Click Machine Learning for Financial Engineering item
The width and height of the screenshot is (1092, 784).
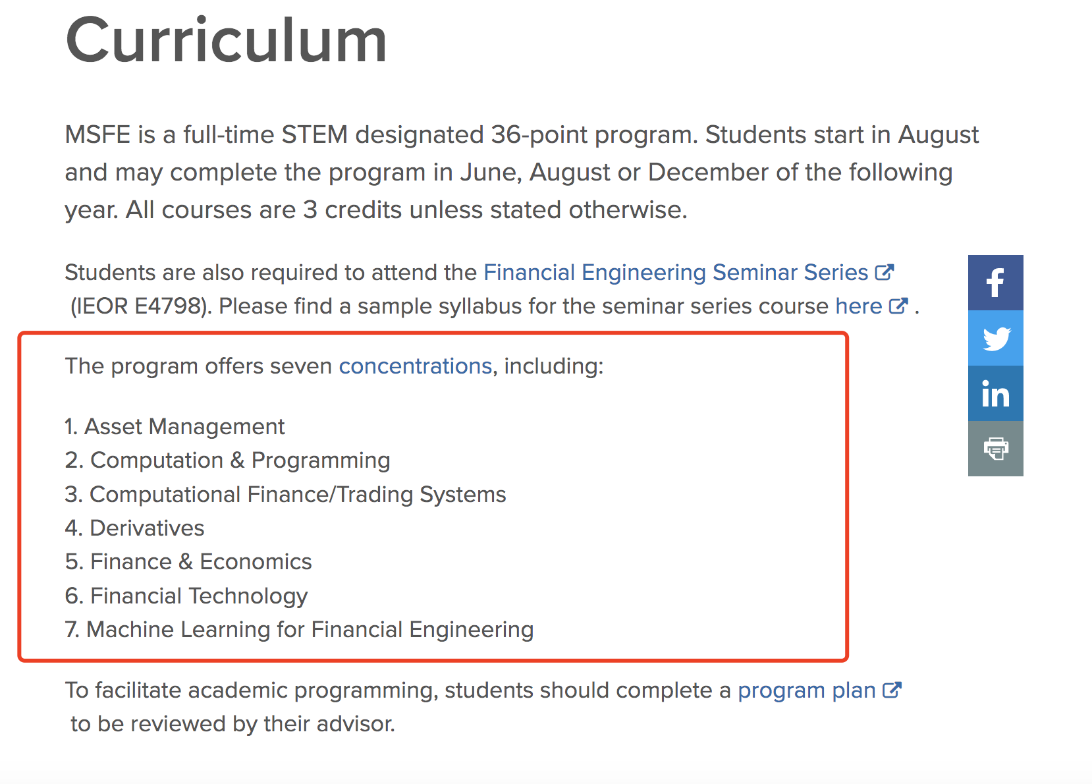pos(299,629)
